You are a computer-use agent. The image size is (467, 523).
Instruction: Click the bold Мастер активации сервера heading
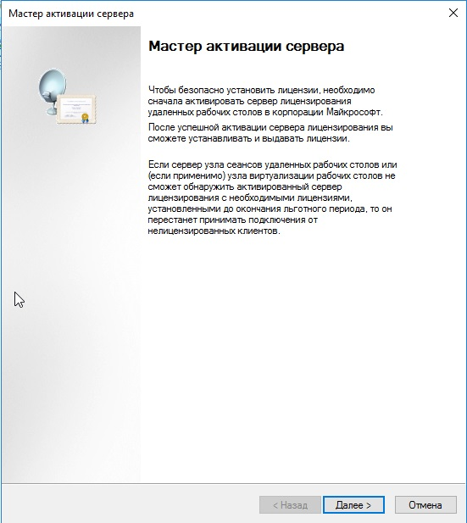pos(246,46)
